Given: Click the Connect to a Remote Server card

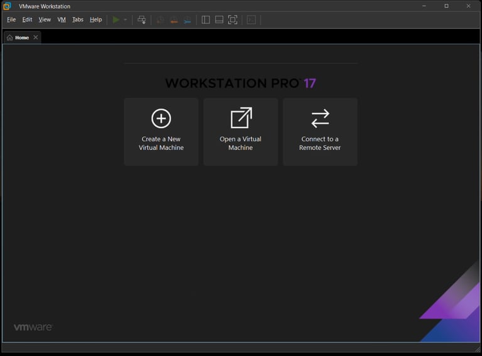Looking at the screenshot, I should click(x=320, y=132).
